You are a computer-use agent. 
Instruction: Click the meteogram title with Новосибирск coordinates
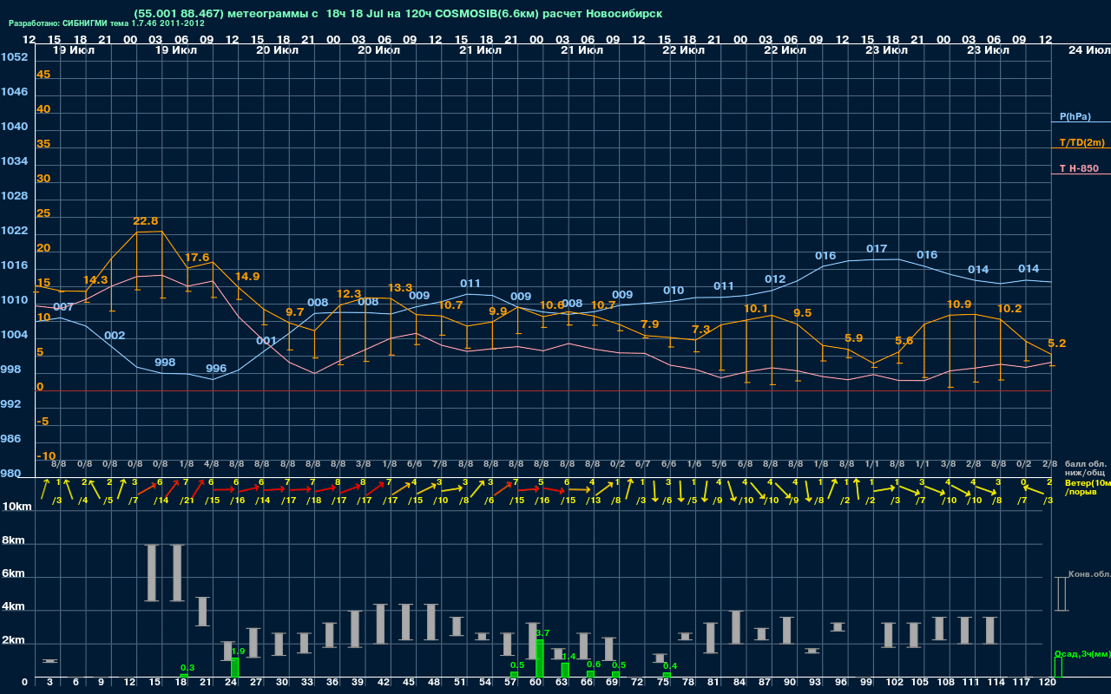click(398, 14)
